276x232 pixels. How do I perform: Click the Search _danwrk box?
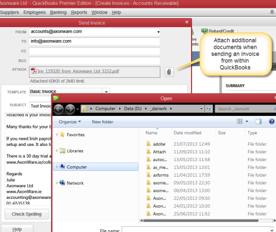coord(245,109)
